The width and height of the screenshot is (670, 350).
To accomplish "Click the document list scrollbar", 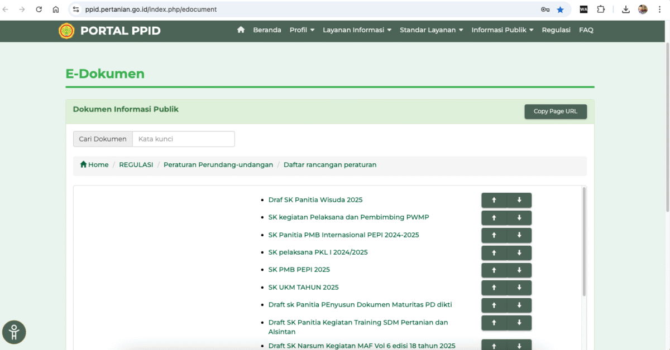I will coord(584,241).
